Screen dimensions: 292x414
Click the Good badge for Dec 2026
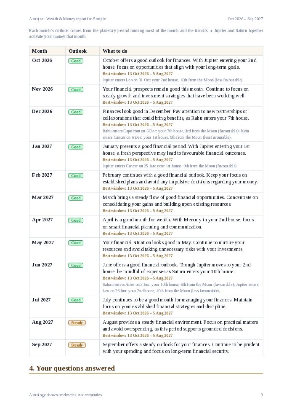pos(76,112)
